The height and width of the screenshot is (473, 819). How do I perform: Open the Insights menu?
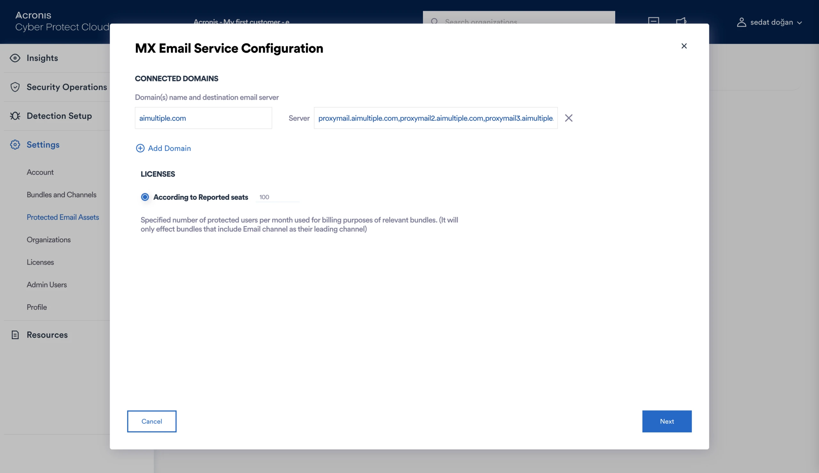tap(42, 58)
